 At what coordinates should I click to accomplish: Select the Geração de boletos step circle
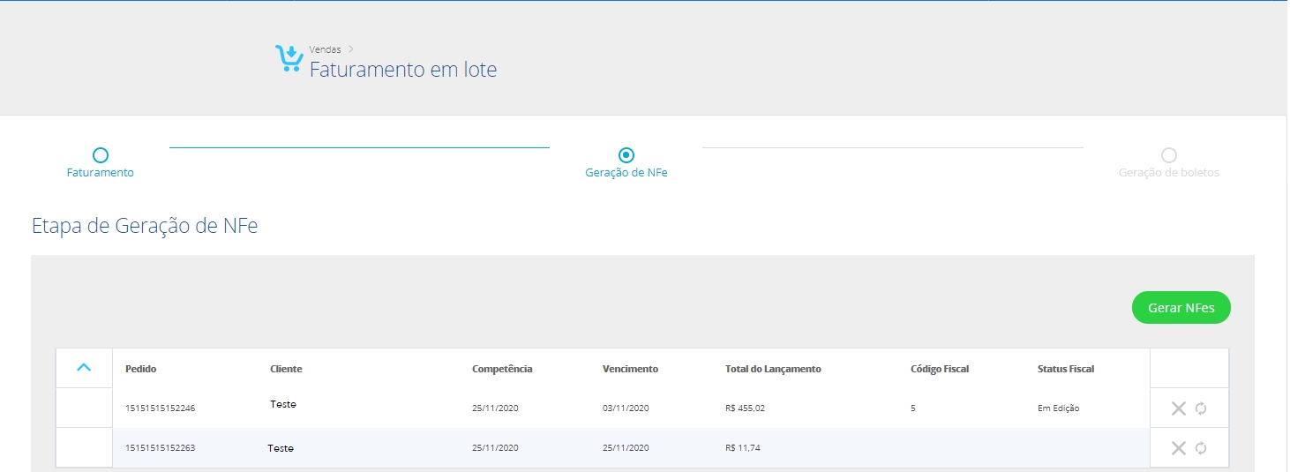point(1169,155)
